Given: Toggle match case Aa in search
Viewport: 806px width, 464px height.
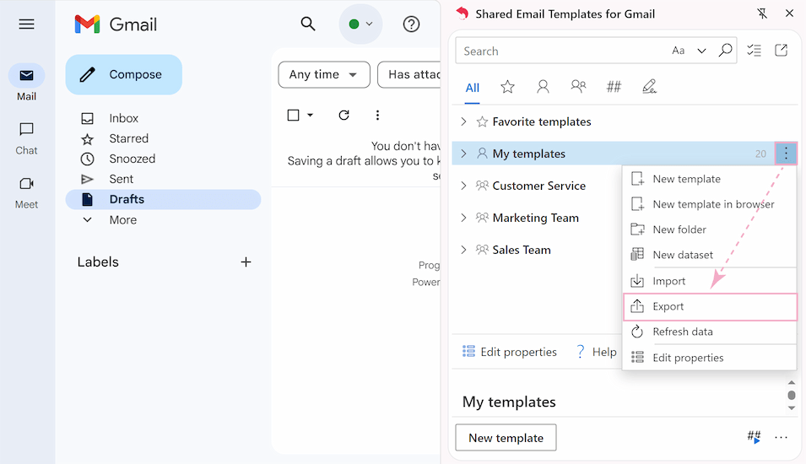Looking at the screenshot, I should [679, 51].
